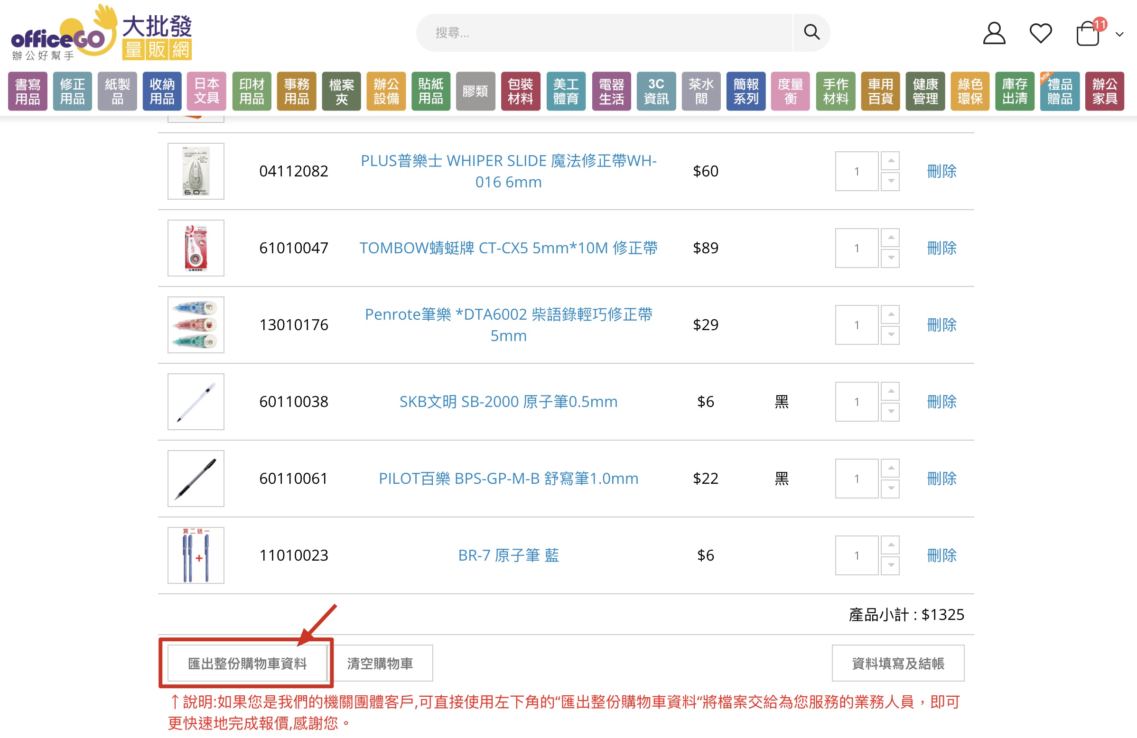Delete SKB SB-2000 pen from cart

coord(941,402)
